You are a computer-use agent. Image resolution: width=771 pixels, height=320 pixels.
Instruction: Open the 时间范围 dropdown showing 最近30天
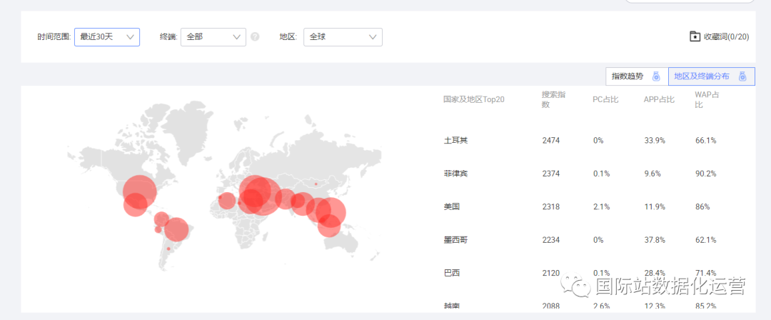pyautogui.click(x=107, y=37)
